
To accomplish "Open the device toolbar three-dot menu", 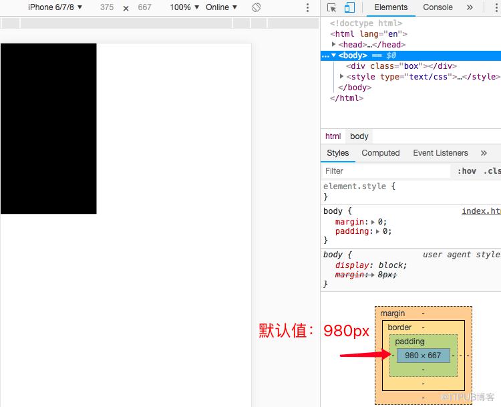I will click(307, 7).
